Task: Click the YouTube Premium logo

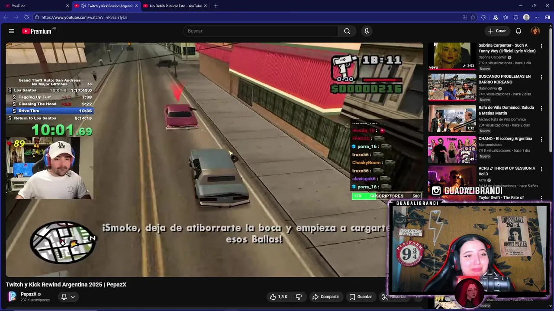Action: pyautogui.click(x=37, y=31)
